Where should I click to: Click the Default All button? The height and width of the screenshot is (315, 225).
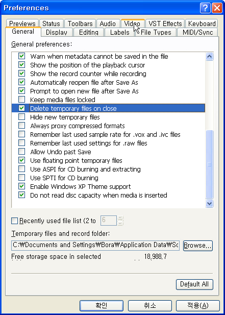pos(194,284)
